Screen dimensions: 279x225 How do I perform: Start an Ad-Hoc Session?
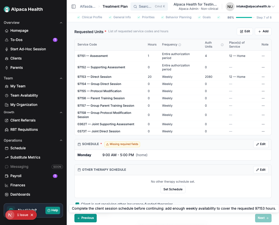tap(28, 49)
